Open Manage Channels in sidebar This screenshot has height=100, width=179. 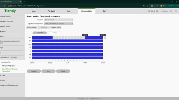(6, 21)
